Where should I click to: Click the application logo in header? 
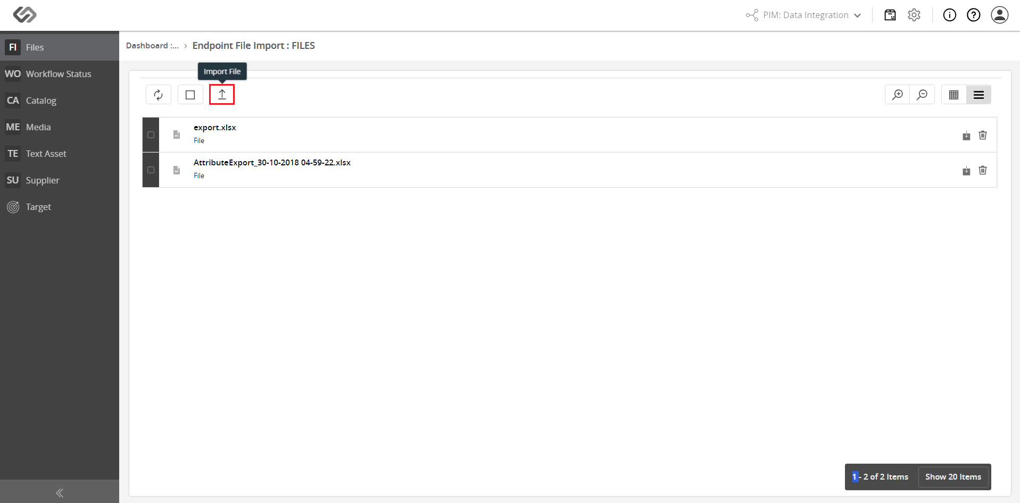pos(24,14)
